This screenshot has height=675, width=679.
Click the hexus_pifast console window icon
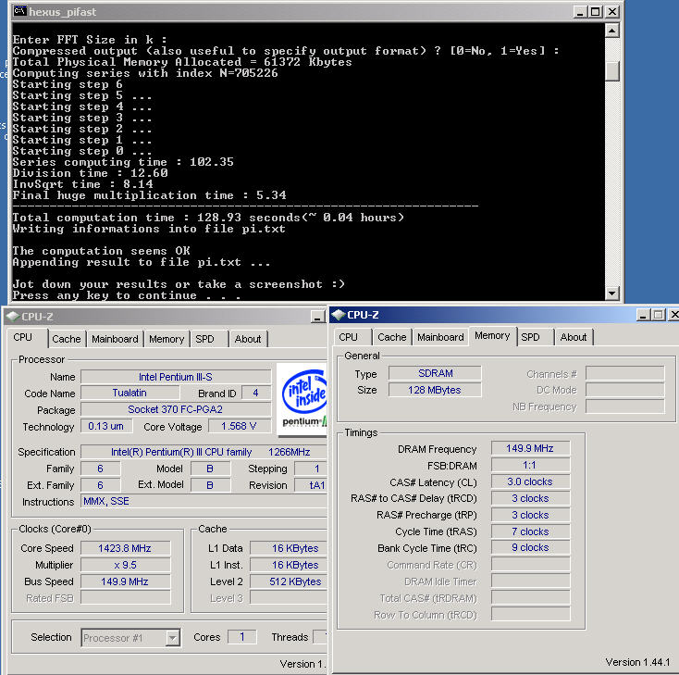(x=20, y=11)
